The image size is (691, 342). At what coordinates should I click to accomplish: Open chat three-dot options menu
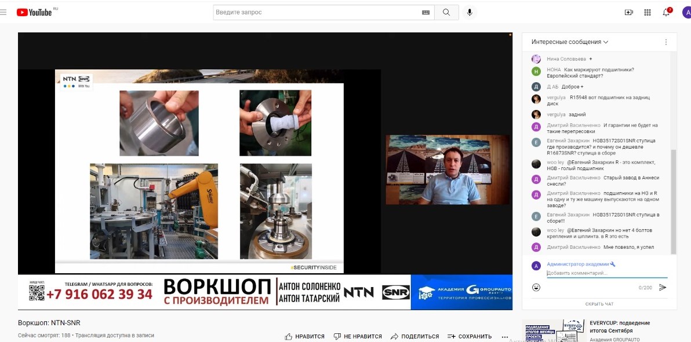point(666,42)
